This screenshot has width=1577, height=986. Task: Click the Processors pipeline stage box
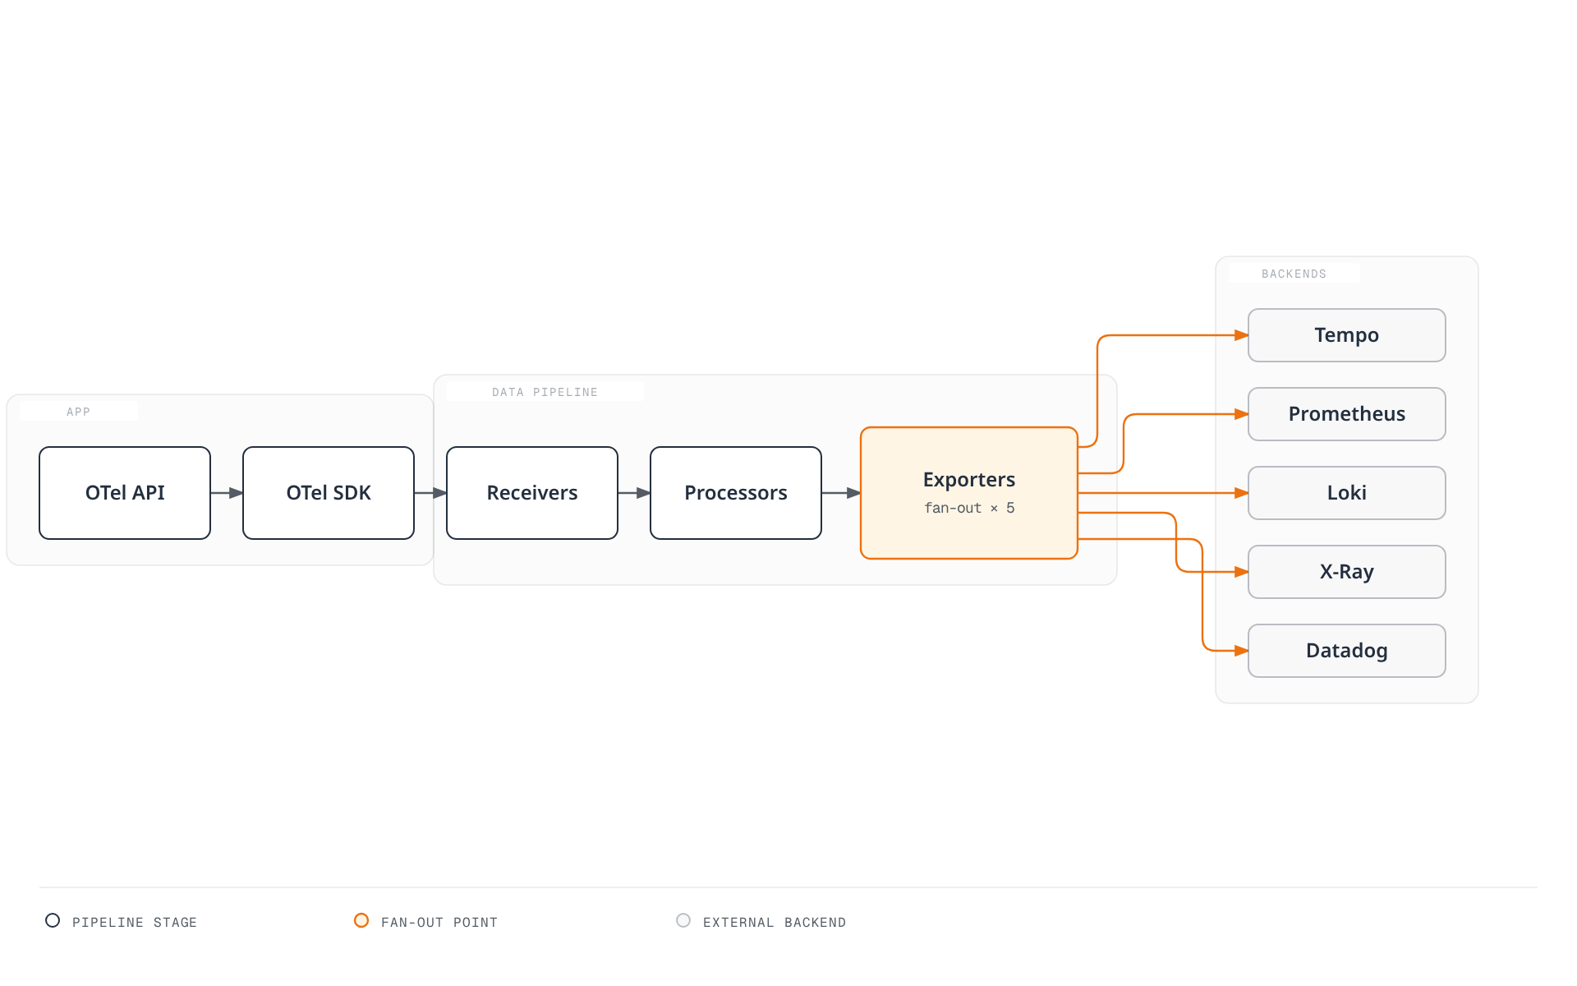tap(736, 493)
